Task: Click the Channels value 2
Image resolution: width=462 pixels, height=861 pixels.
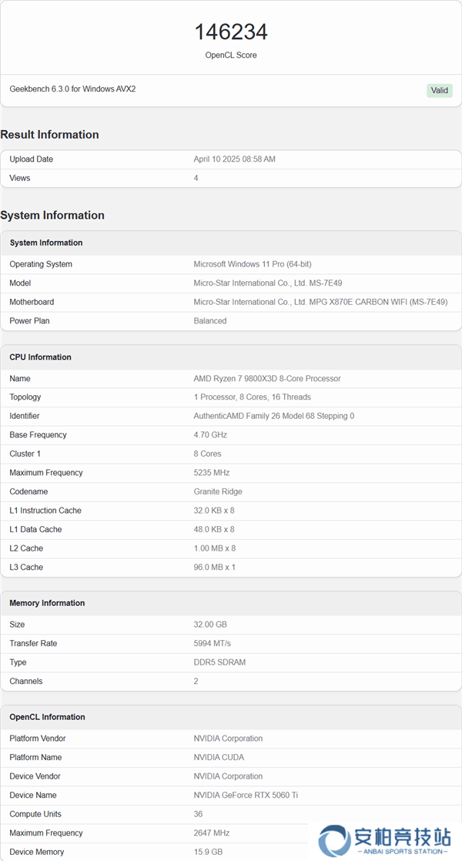Action: tap(196, 681)
